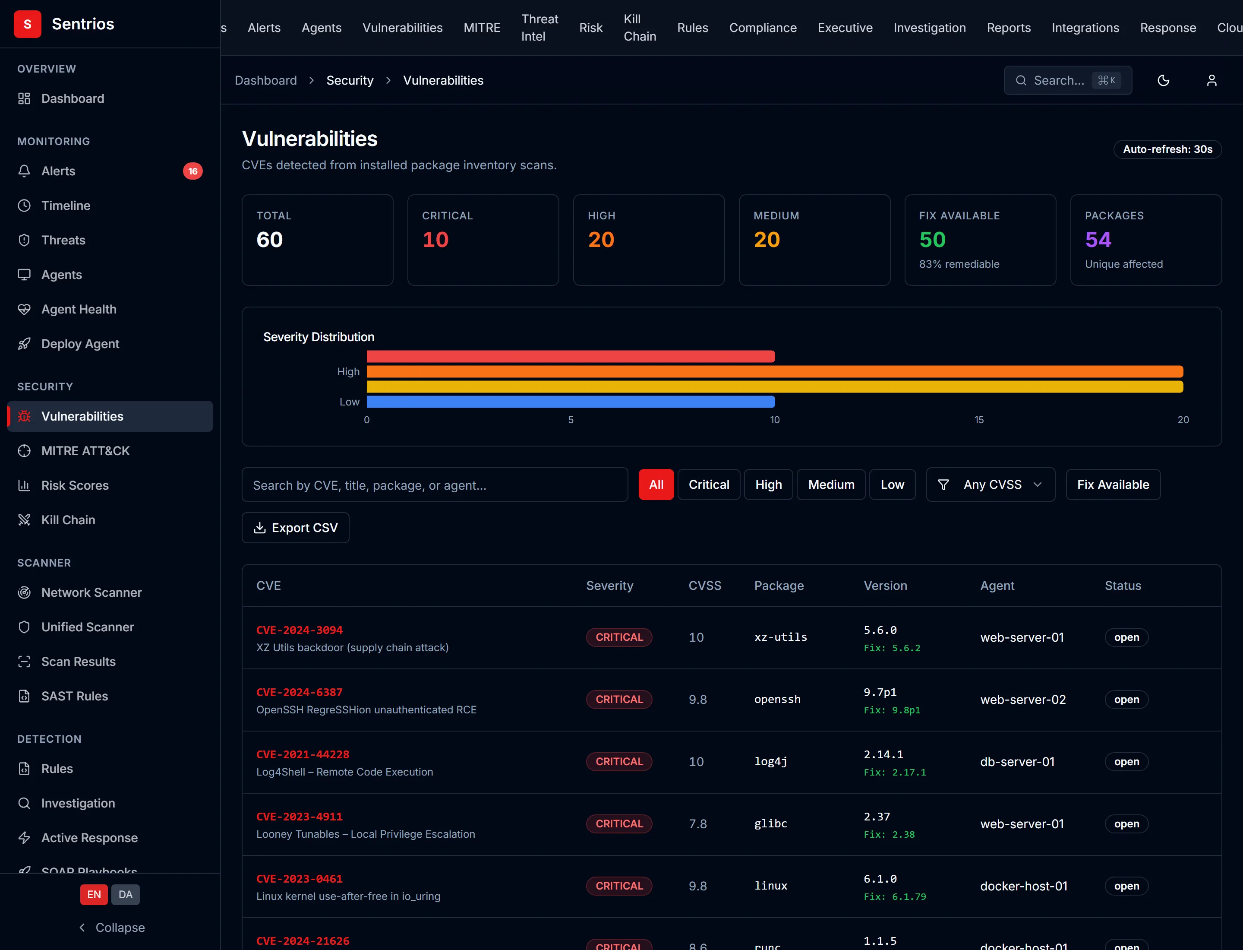The image size is (1243, 950).
Task: Open Executive in top navigation
Action: [845, 28]
